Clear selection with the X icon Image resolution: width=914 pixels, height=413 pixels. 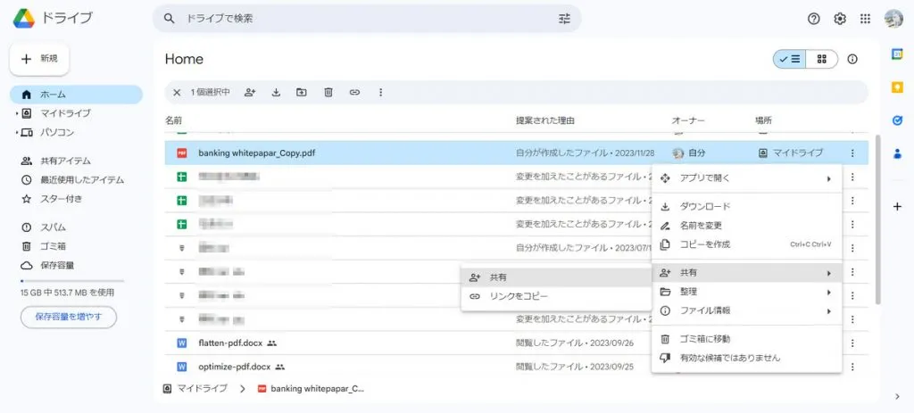177,92
